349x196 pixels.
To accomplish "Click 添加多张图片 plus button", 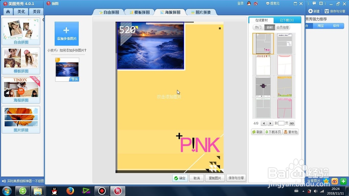I will coord(67,33).
